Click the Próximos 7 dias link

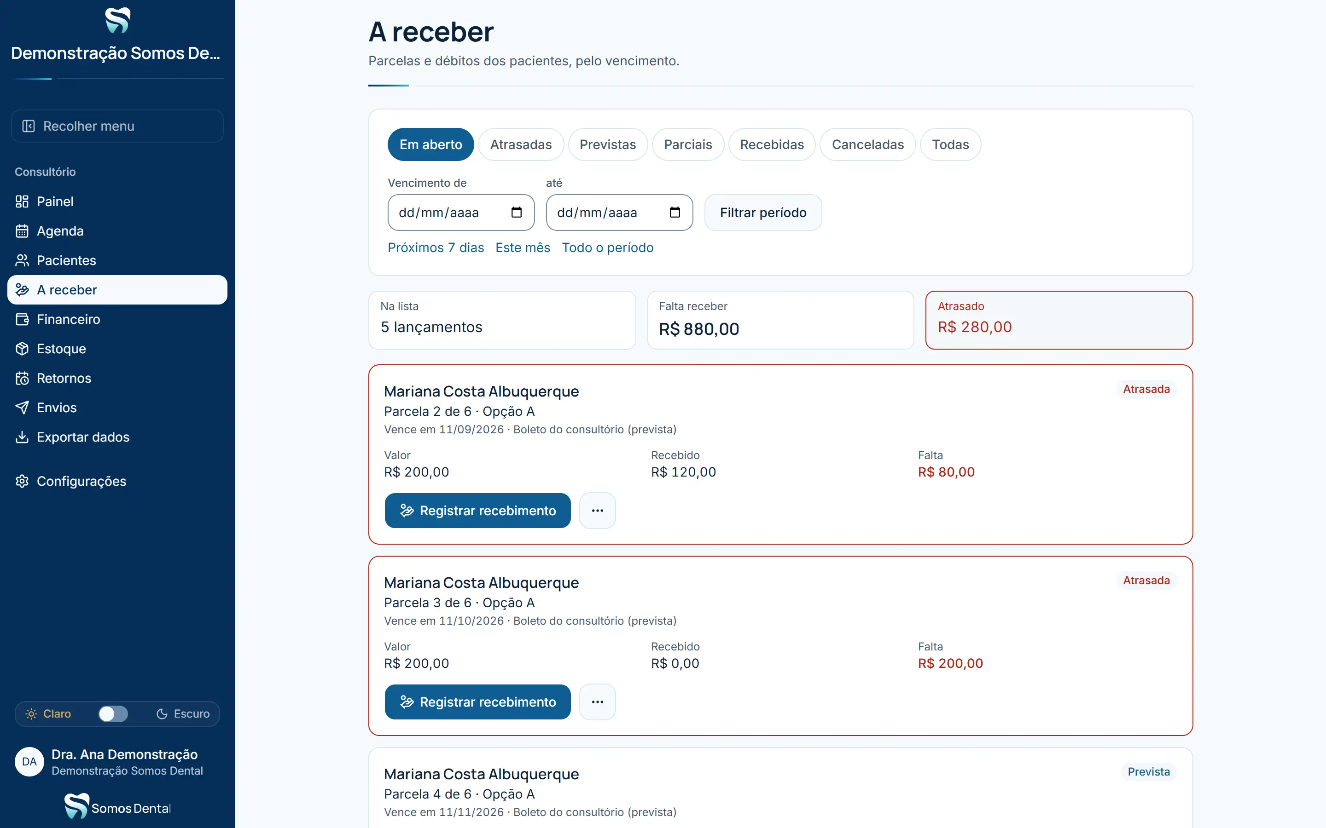[x=436, y=247]
